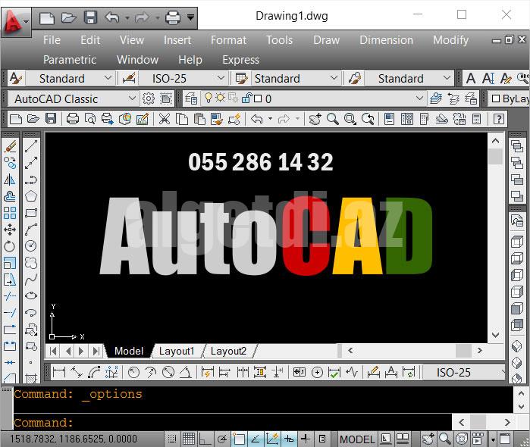Open Layer Properties Manager icon
530x447 pixels.
191,98
